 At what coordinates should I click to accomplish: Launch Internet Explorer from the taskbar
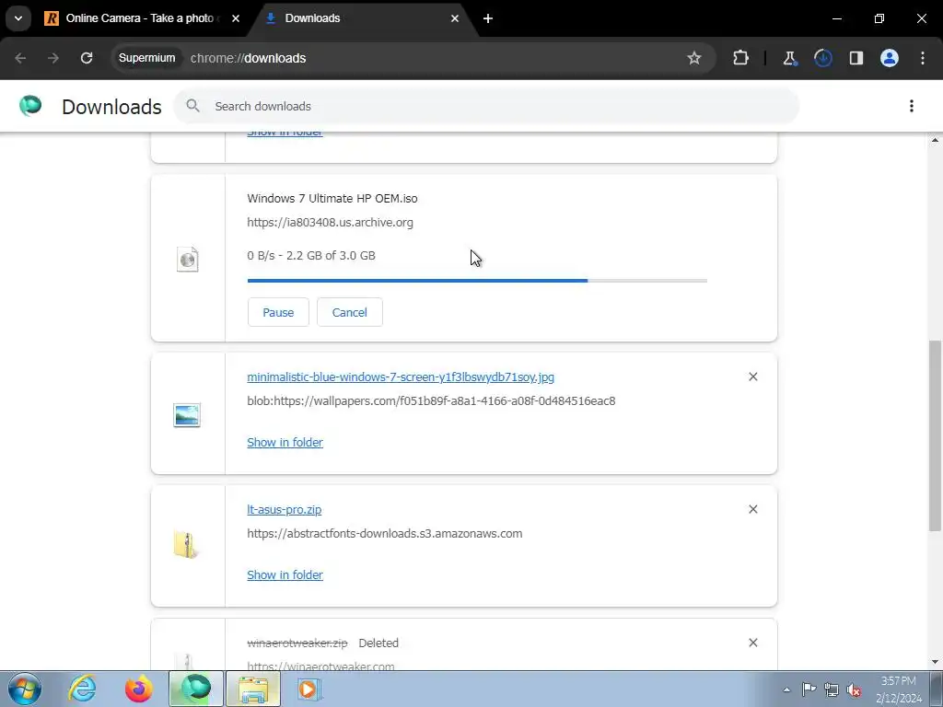[82, 689]
